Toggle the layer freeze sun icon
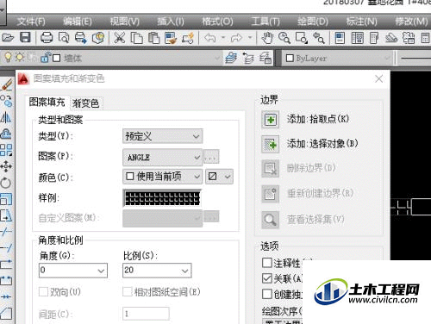Viewport: 431px width, 324px height. click(x=20, y=58)
